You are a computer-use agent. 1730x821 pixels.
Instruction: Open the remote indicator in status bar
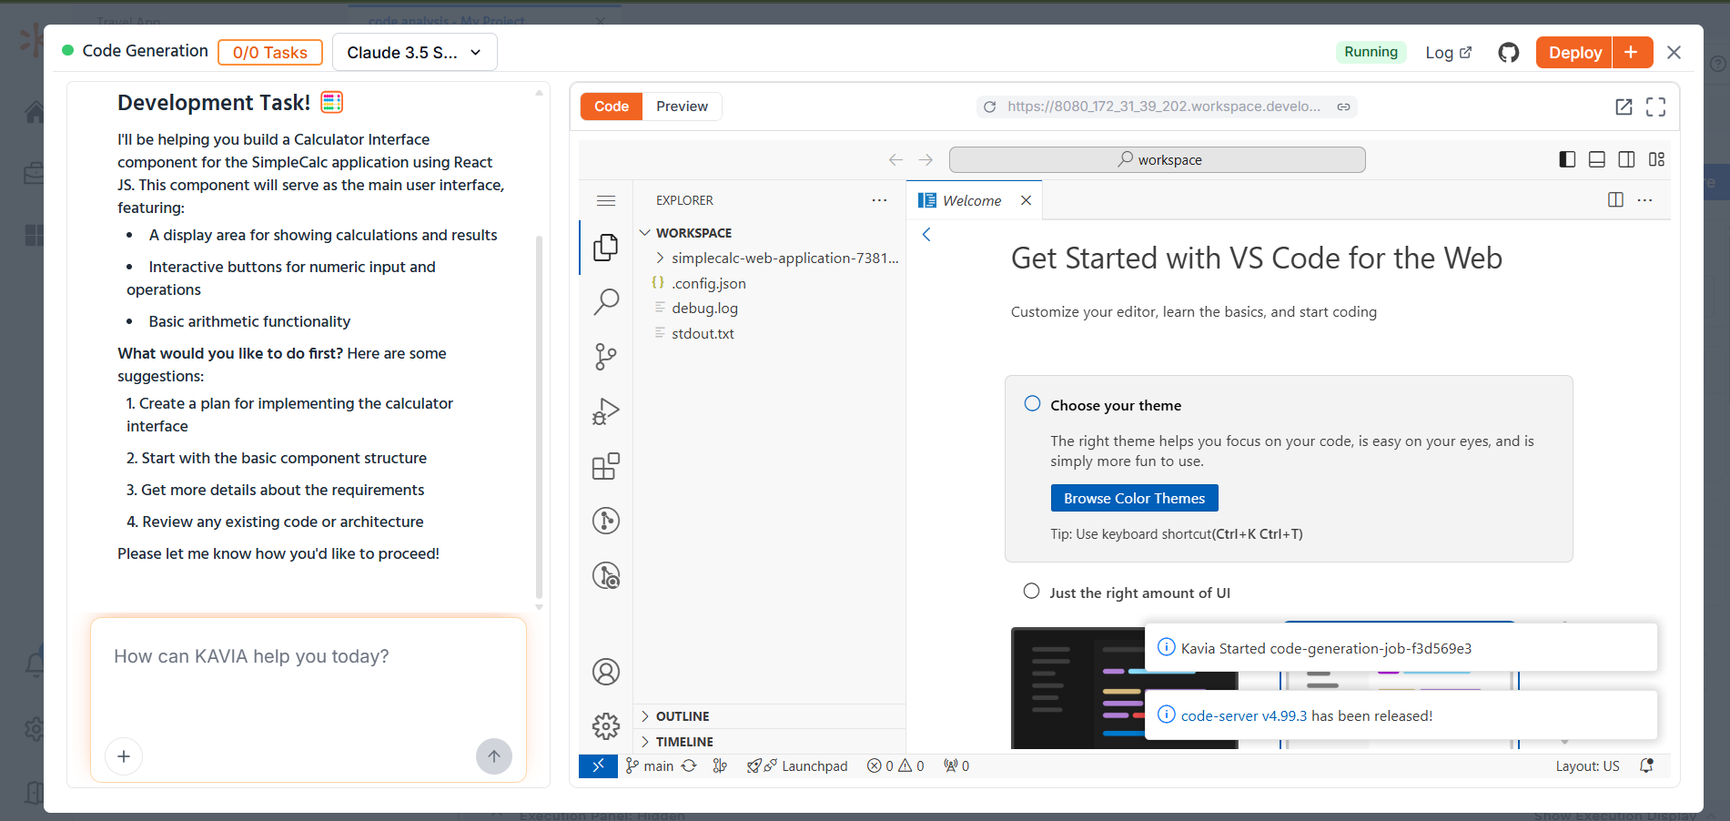[x=598, y=766]
